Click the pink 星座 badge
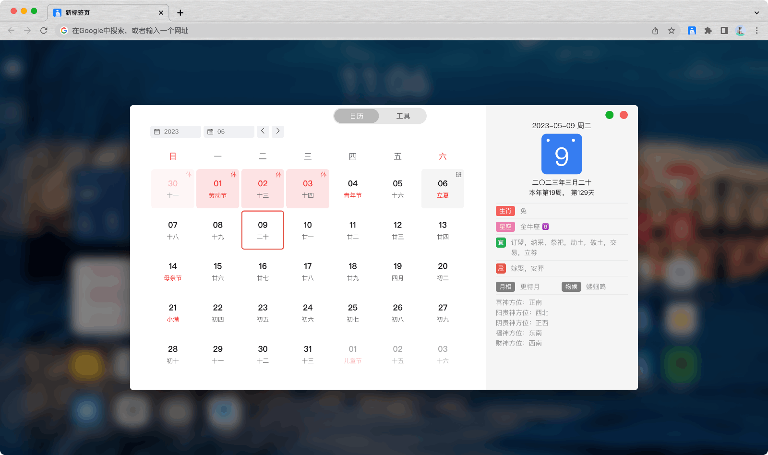Screen dimensions: 768x455 [x=505, y=227]
